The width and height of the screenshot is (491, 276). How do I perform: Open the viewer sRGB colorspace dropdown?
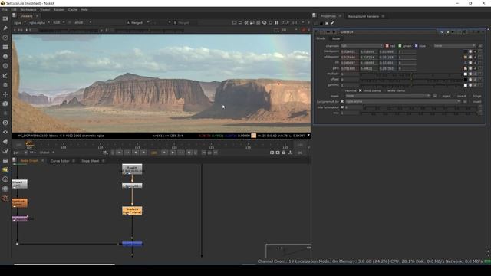pyautogui.click(x=83, y=22)
